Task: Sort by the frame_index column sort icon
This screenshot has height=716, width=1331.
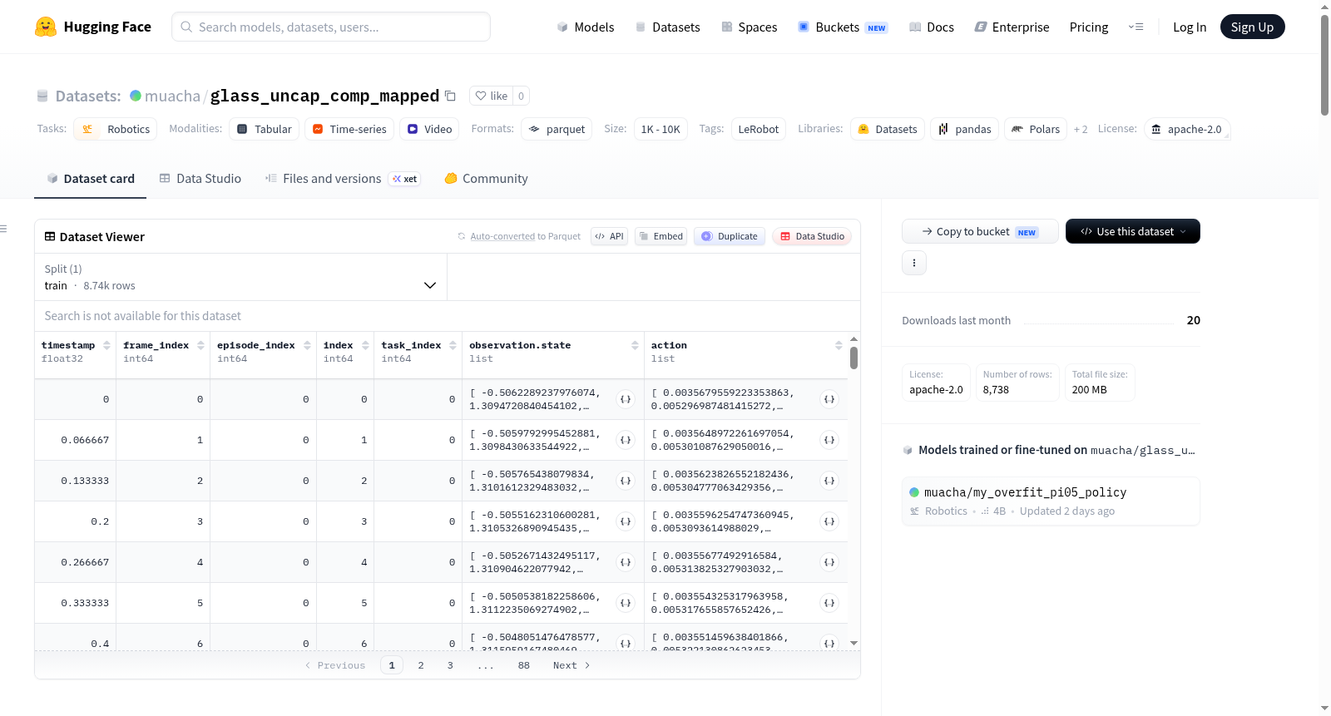Action: click(x=200, y=345)
